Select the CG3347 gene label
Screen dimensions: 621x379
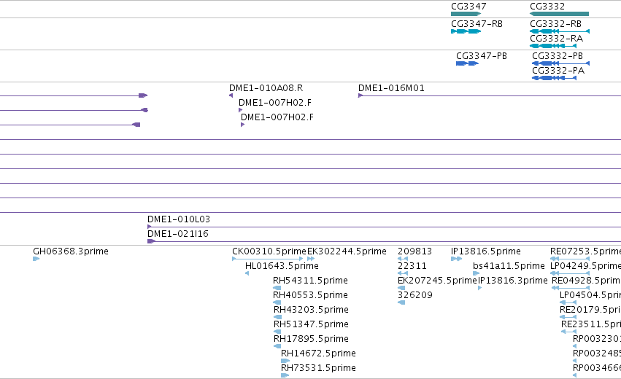tap(468, 7)
